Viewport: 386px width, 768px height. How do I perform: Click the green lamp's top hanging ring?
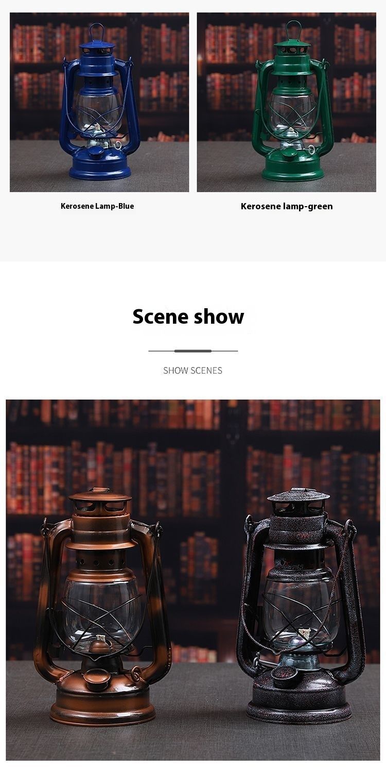pyautogui.click(x=294, y=30)
